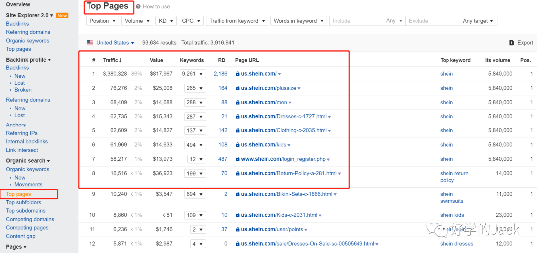This screenshot has height=253, width=537.
Task: Sort table by RD column header
Action: click(222, 60)
